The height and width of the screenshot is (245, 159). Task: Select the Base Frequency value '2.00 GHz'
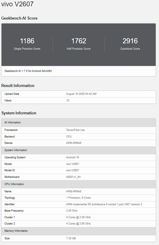click(x=72, y=211)
